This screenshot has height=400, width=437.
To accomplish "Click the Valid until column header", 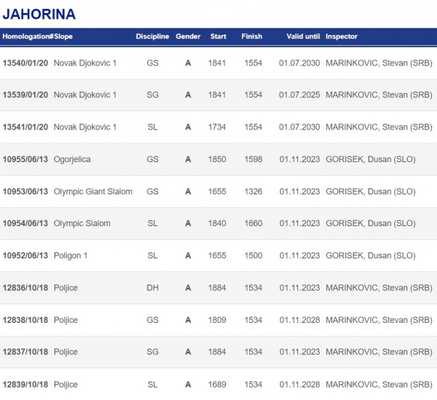I will 303,36.
